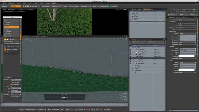Viewport: 199px width, 112px height.
Task: Click the Fur Material item icon
Action: point(138,58)
